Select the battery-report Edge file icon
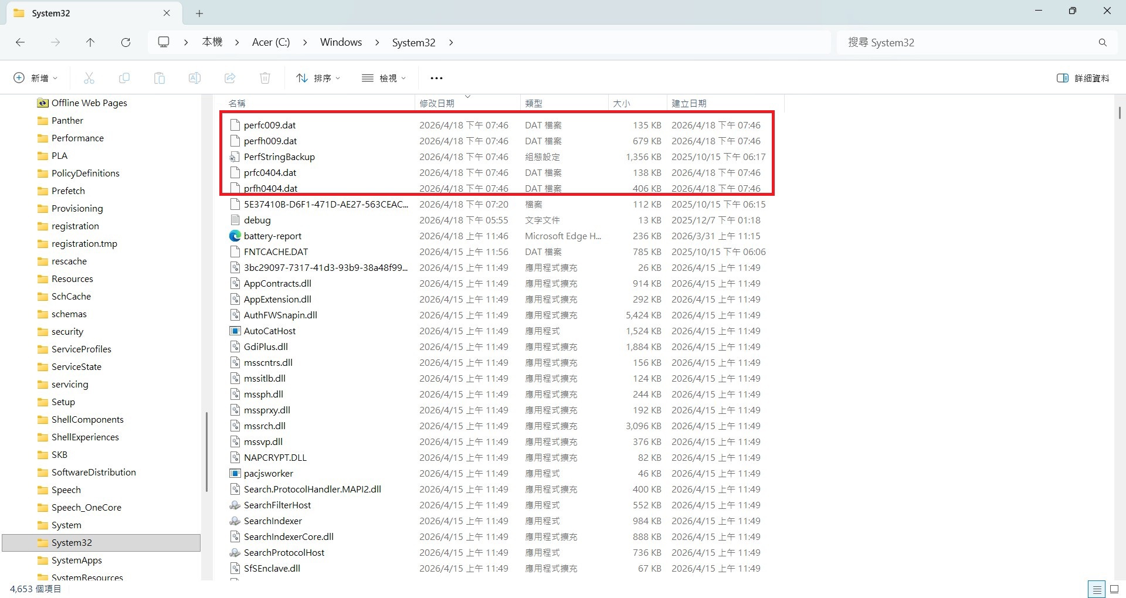This screenshot has width=1126, height=598. point(235,236)
